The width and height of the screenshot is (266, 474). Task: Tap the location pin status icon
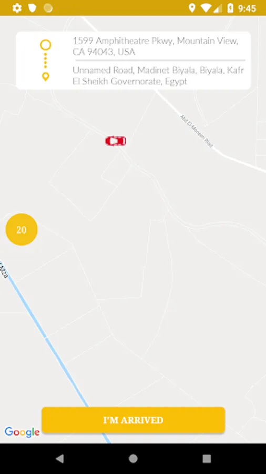(x=191, y=8)
